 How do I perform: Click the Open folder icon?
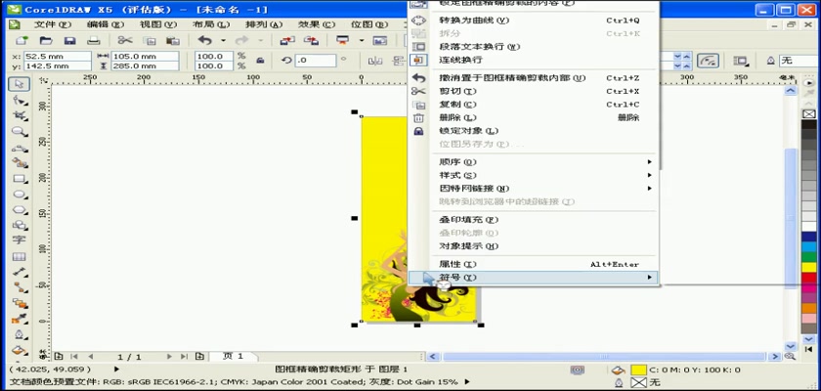pyautogui.click(x=46, y=40)
